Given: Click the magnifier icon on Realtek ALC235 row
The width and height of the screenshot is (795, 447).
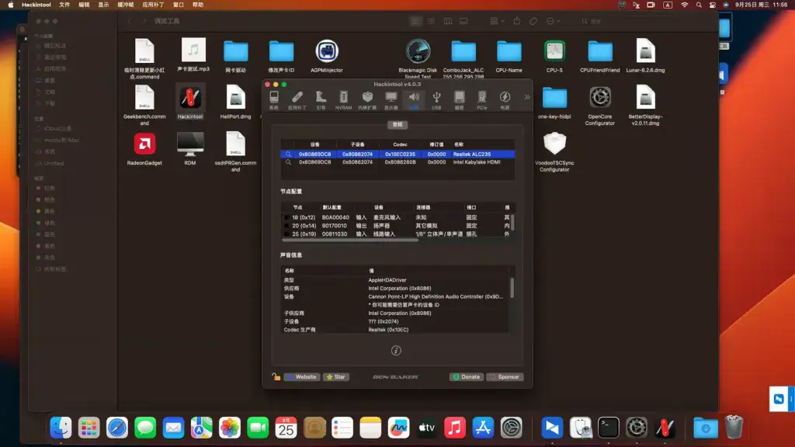Looking at the screenshot, I should point(288,154).
